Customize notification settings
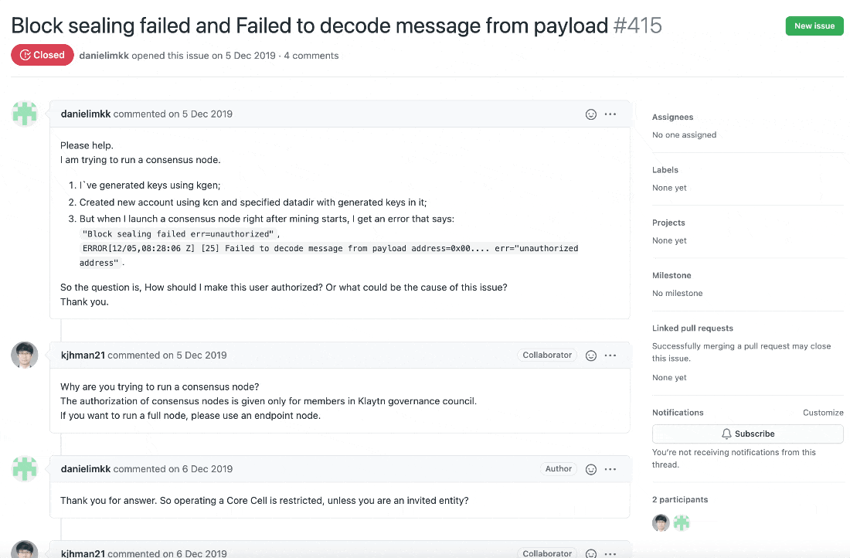The width and height of the screenshot is (850, 558). point(823,413)
